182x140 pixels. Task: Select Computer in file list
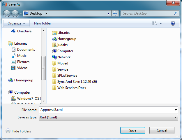63,51
